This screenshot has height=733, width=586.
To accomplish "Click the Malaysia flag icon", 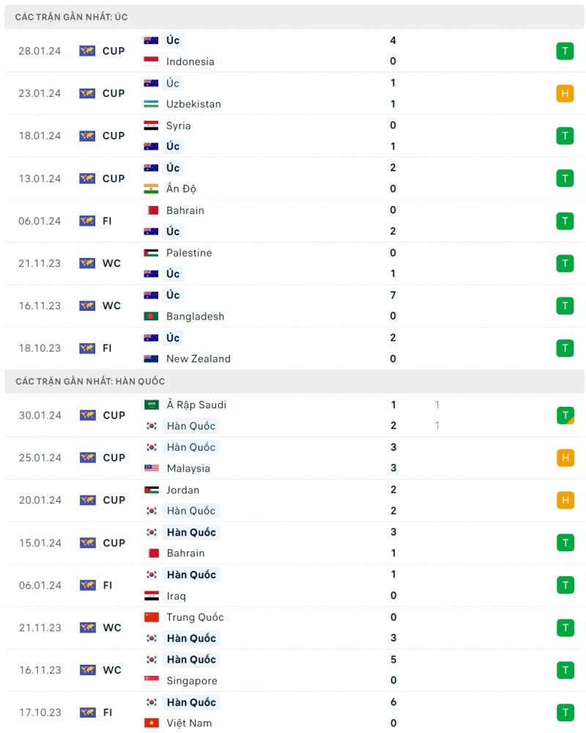I will click(x=151, y=468).
